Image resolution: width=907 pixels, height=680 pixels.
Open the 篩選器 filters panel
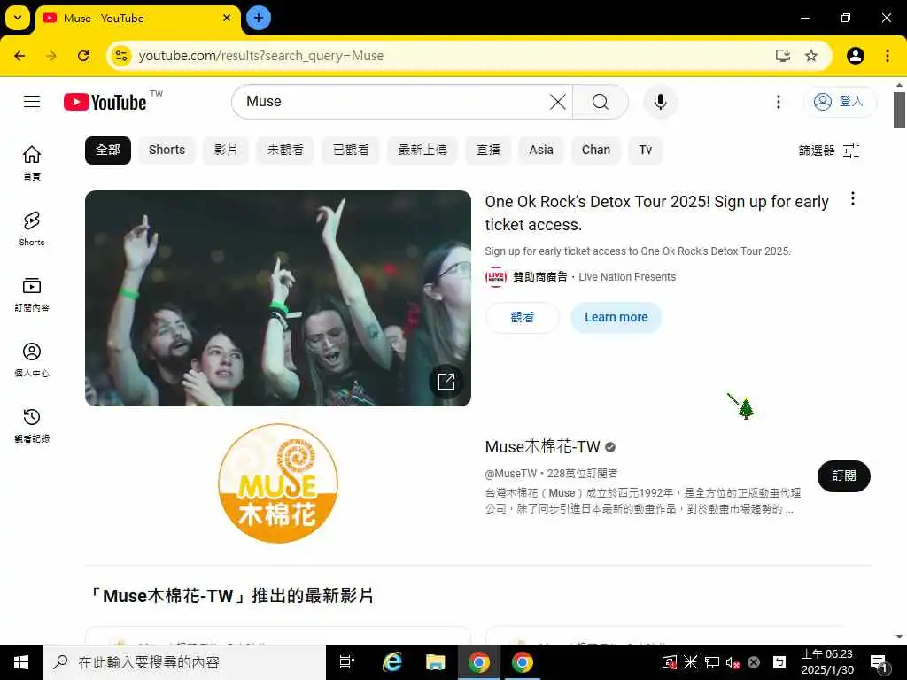(829, 151)
